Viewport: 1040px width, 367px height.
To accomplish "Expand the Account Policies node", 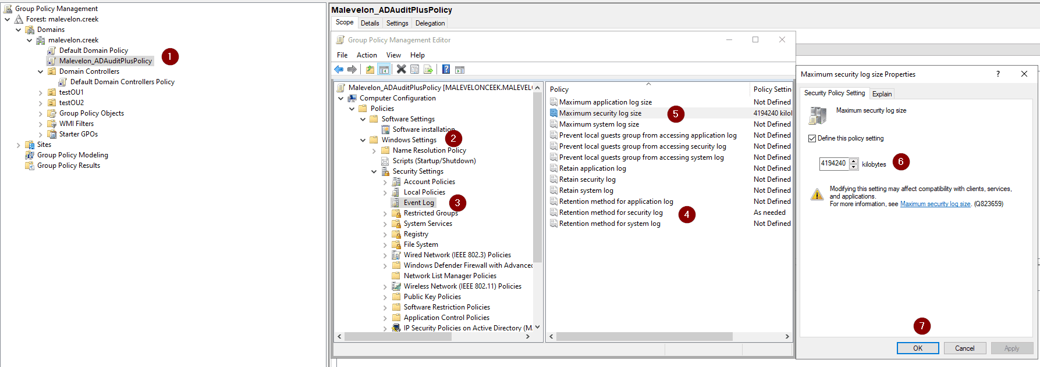I will pyautogui.click(x=385, y=182).
